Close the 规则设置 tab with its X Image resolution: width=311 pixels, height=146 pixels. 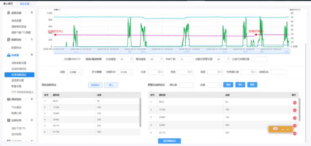click(x=31, y=4)
